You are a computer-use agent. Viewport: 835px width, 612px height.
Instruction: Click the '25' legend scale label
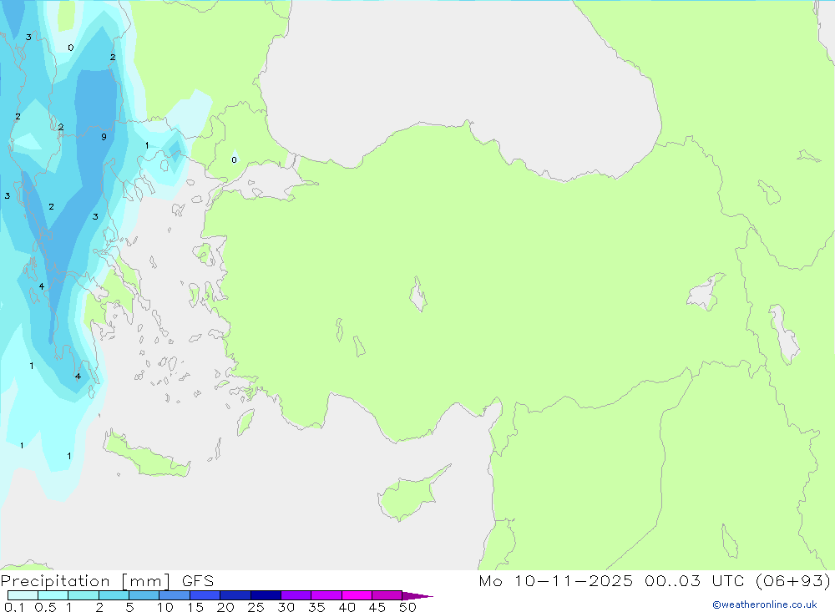point(256,607)
